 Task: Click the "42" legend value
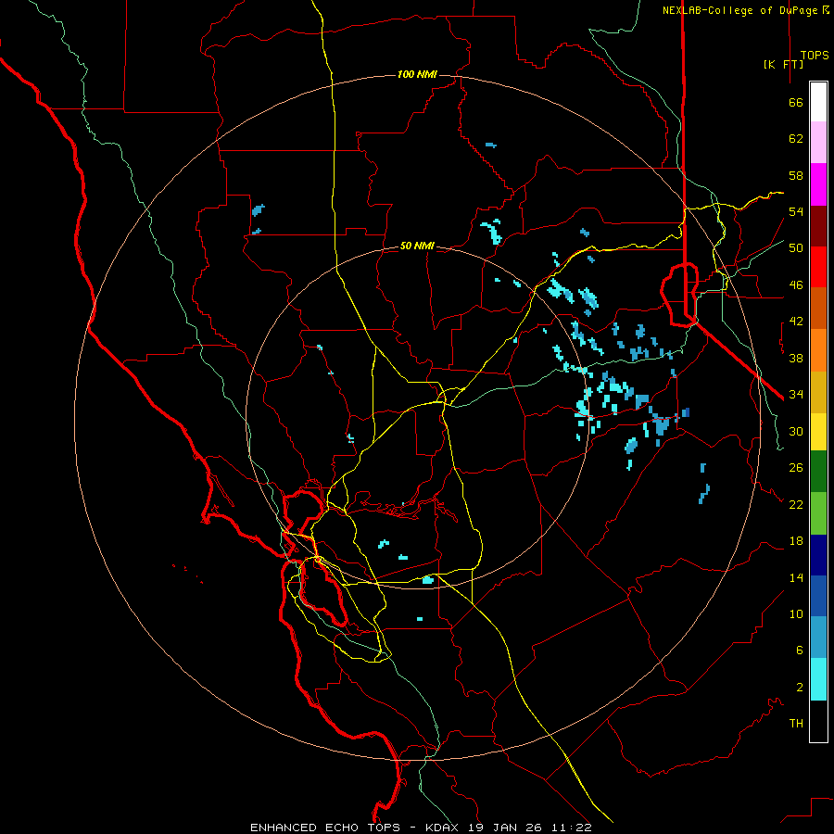[x=796, y=322]
